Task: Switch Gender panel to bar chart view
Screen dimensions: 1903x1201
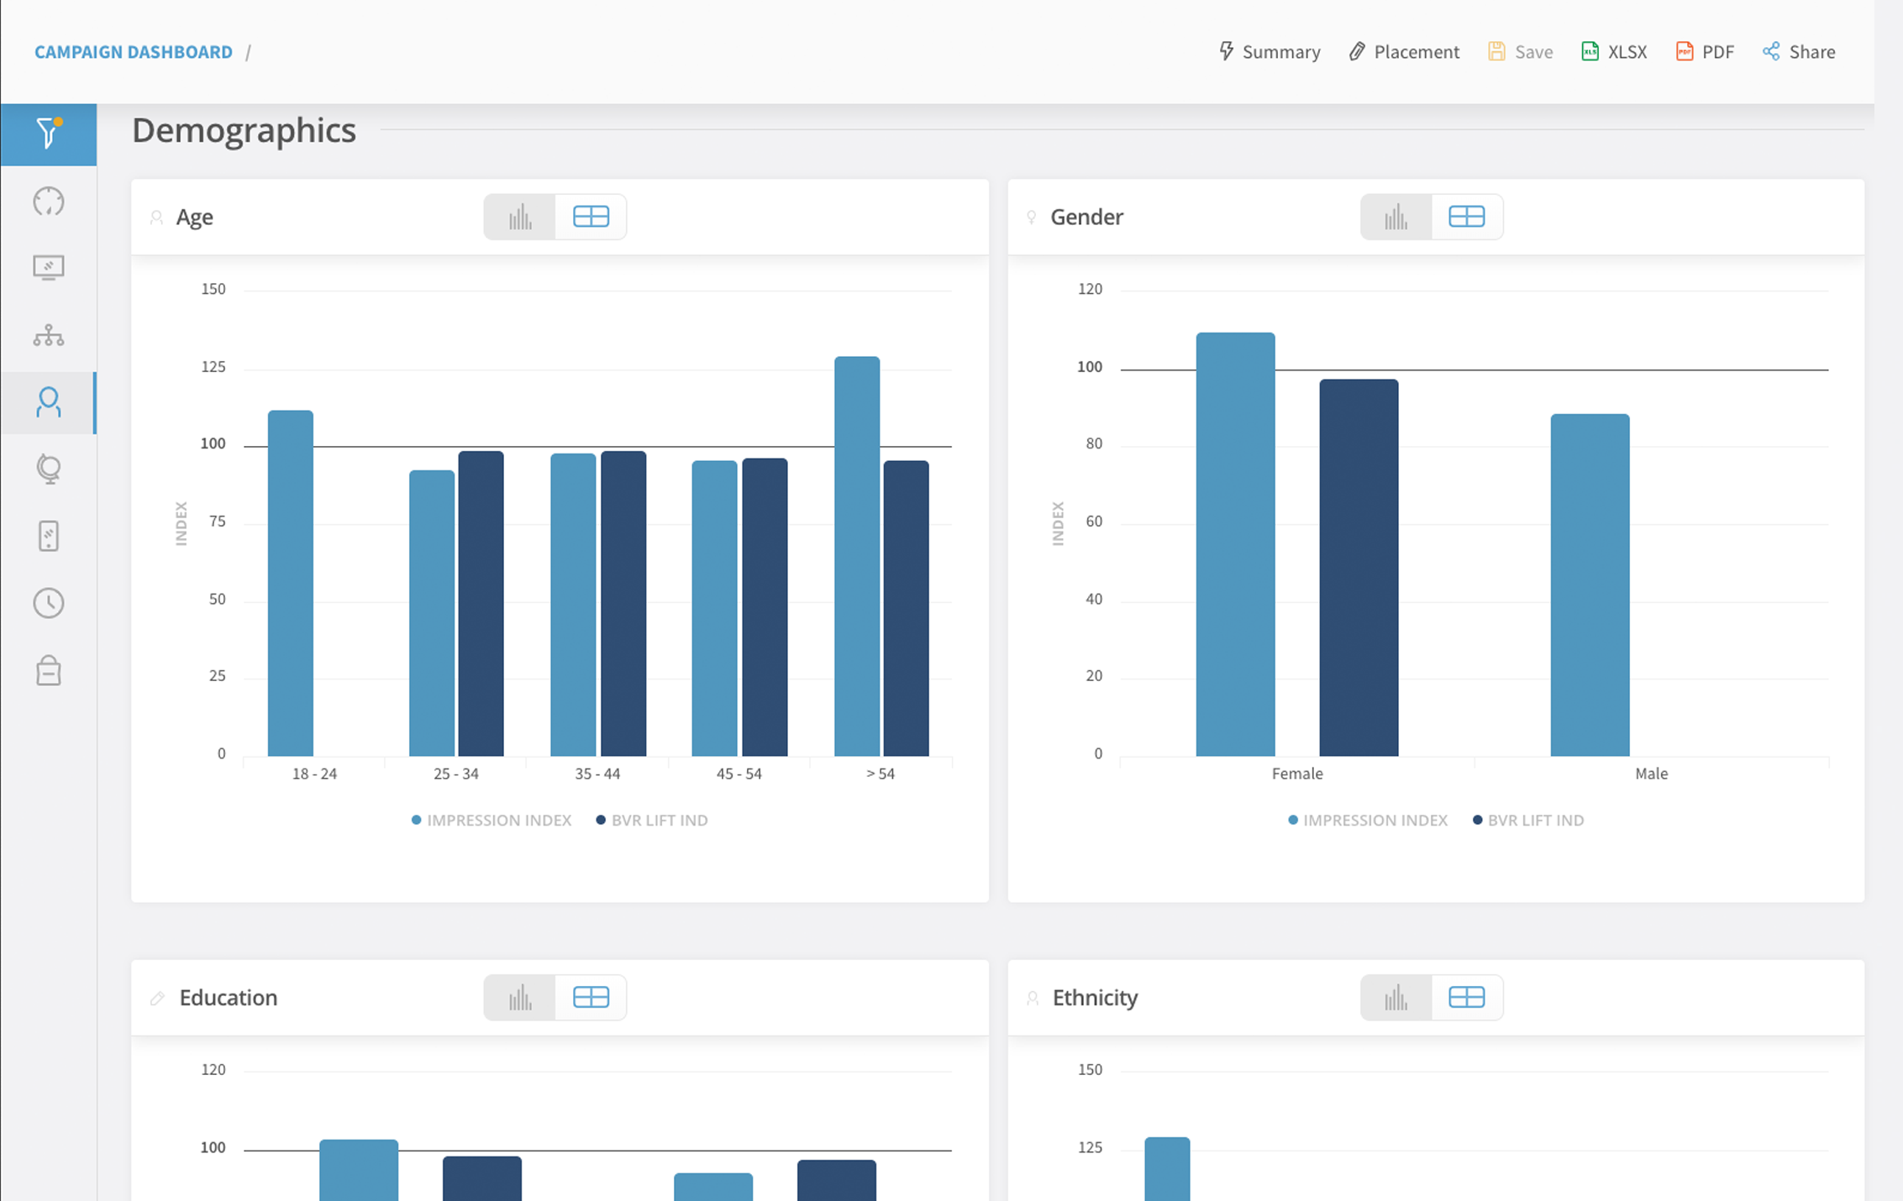Action: tap(1396, 218)
